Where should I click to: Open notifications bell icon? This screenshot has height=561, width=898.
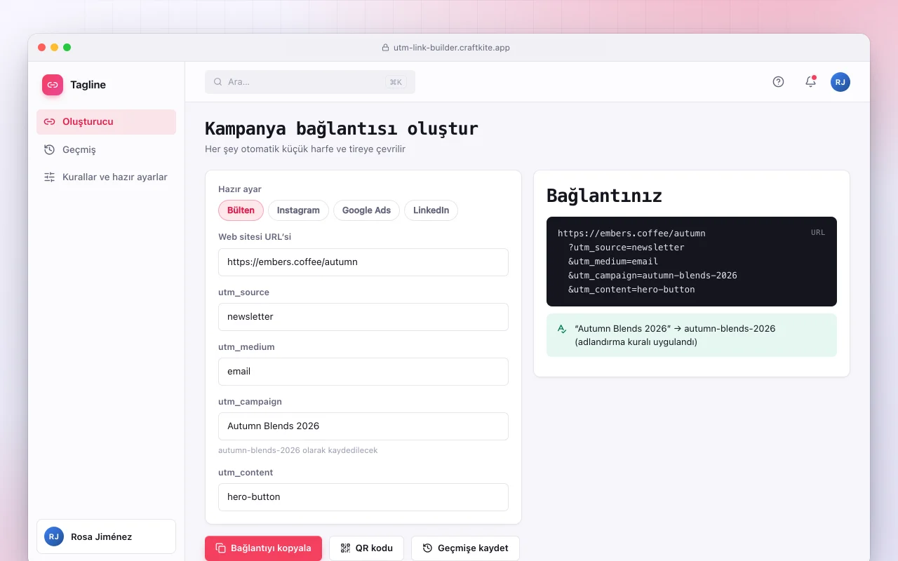(810, 82)
